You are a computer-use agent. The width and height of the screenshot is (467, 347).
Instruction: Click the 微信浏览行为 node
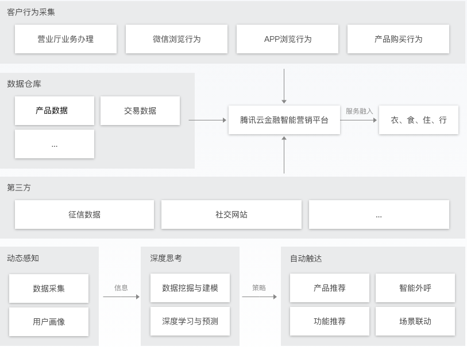[x=177, y=39]
